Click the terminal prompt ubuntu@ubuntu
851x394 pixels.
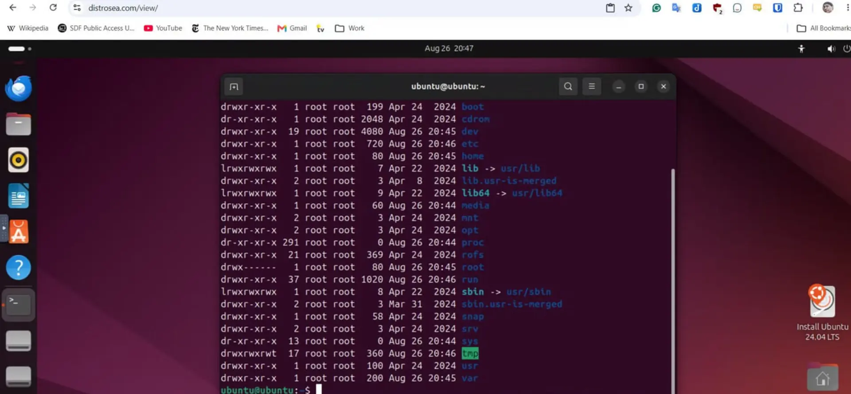tap(257, 390)
